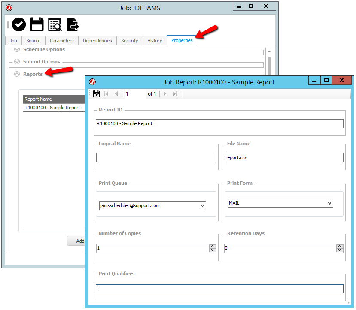
Task: Open the Print Form dropdown
Action: (x=330, y=203)
